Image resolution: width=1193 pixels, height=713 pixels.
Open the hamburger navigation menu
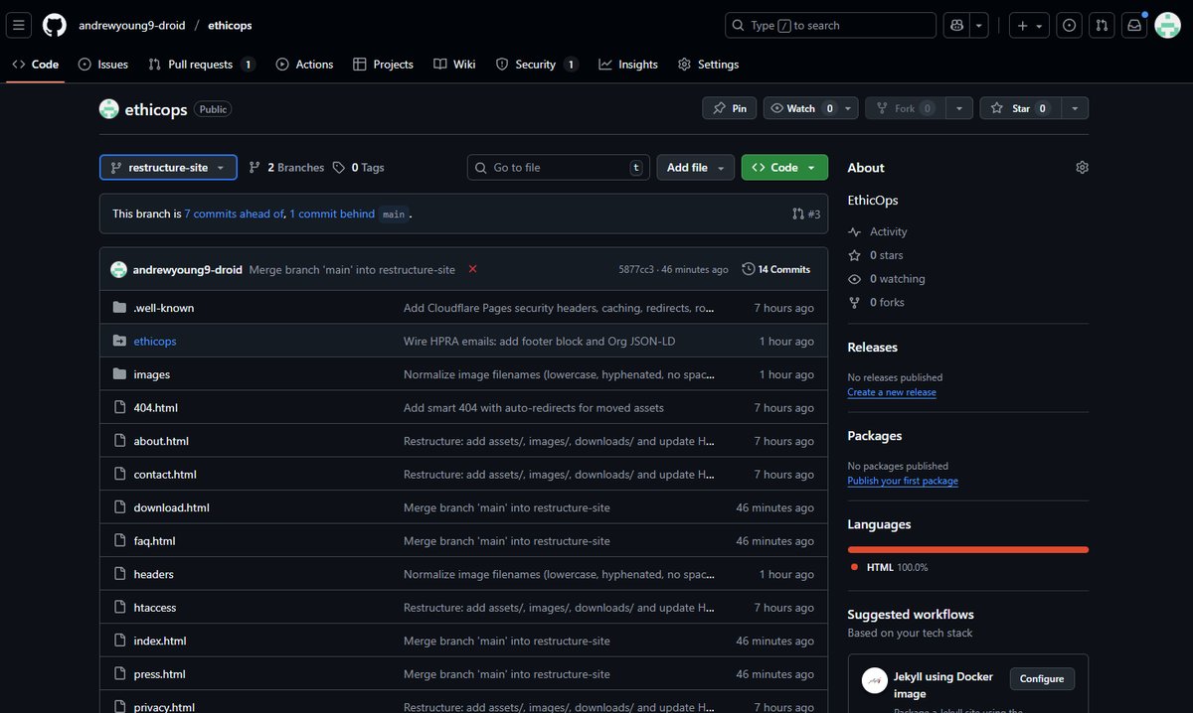click(20, 25)
